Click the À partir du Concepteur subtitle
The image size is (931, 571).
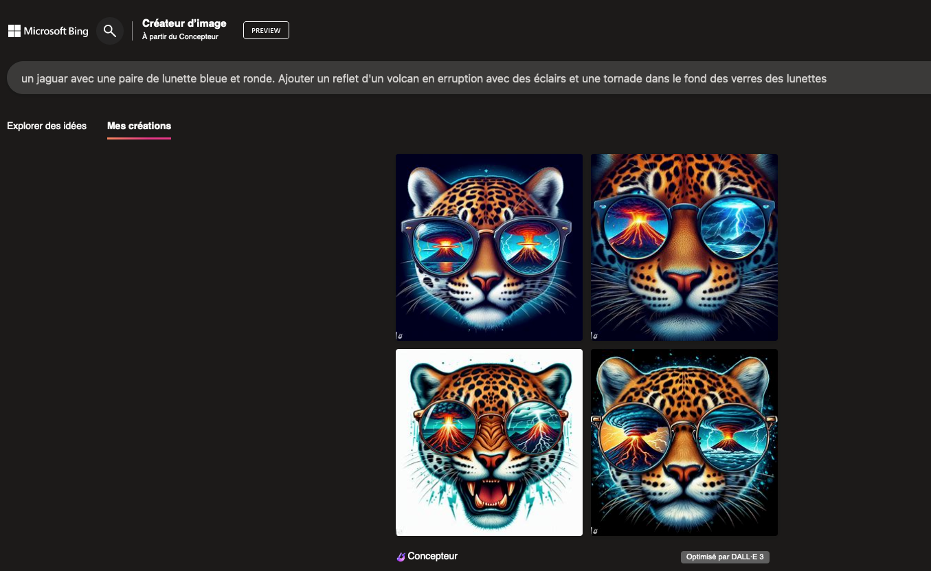pyautogui.click(x=180, y=37)
